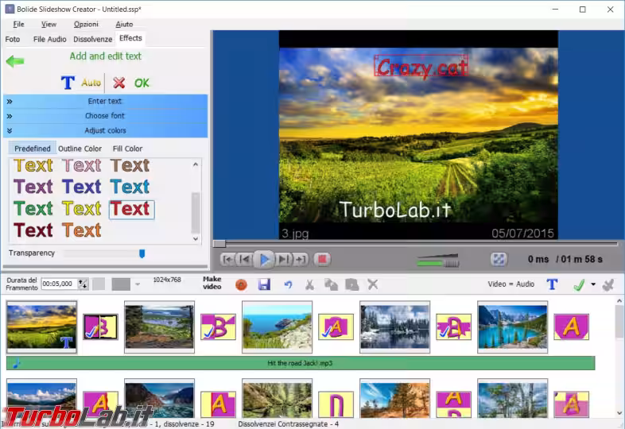
Task: Click the Make video record icon
Action: click(x=241, y=284)
